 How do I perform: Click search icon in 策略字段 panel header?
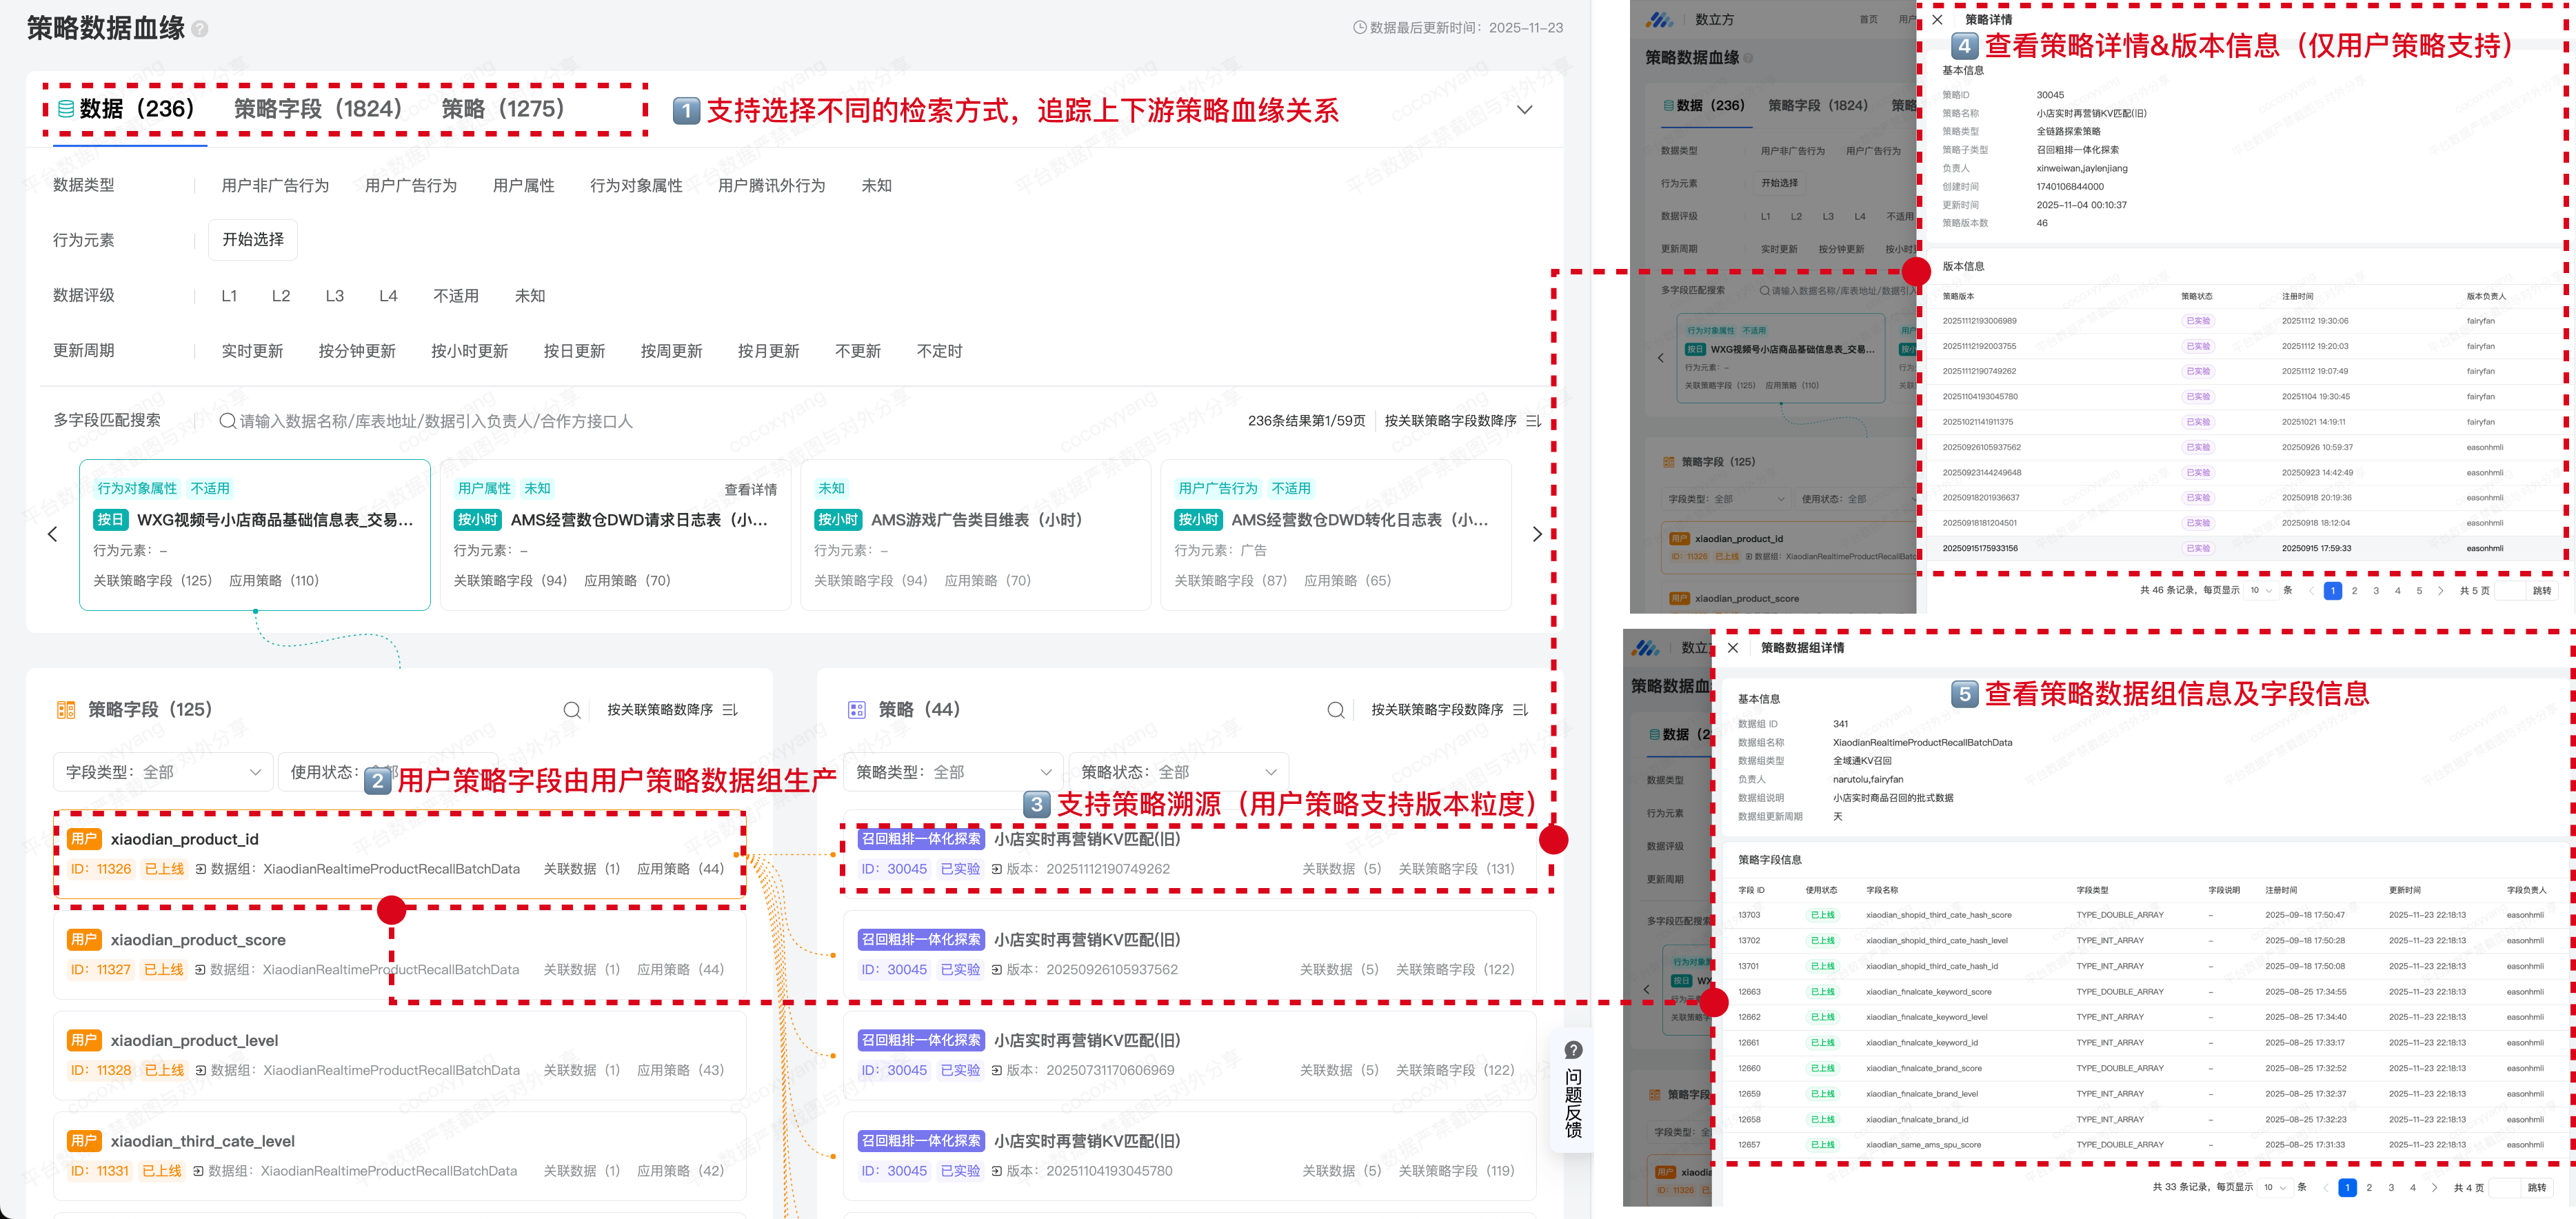[x=572, y=710]
